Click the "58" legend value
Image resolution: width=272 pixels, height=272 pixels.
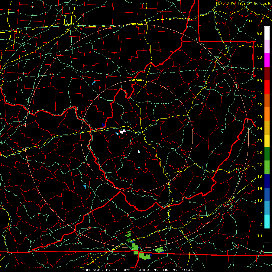260,57
